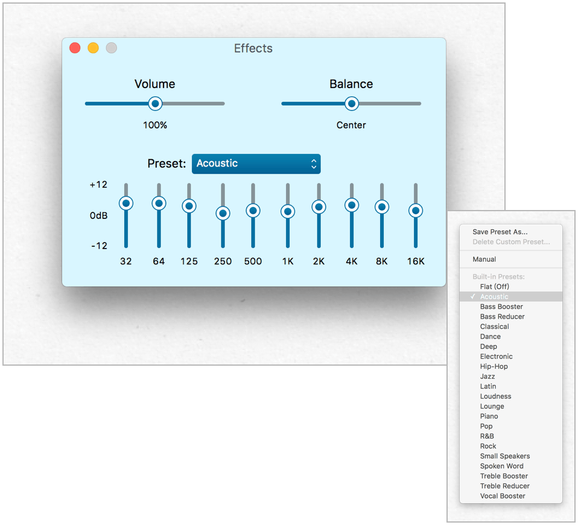578x525 pixels.
Task: Click the 500 Hz equalizer band knob
Action: [253, 211]
